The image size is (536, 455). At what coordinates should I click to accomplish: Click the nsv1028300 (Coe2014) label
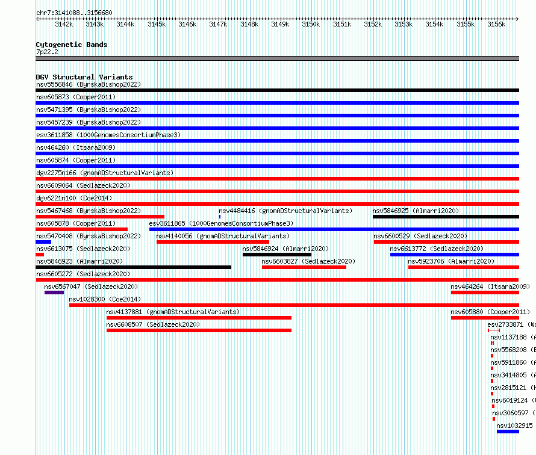tap(105, 299)
